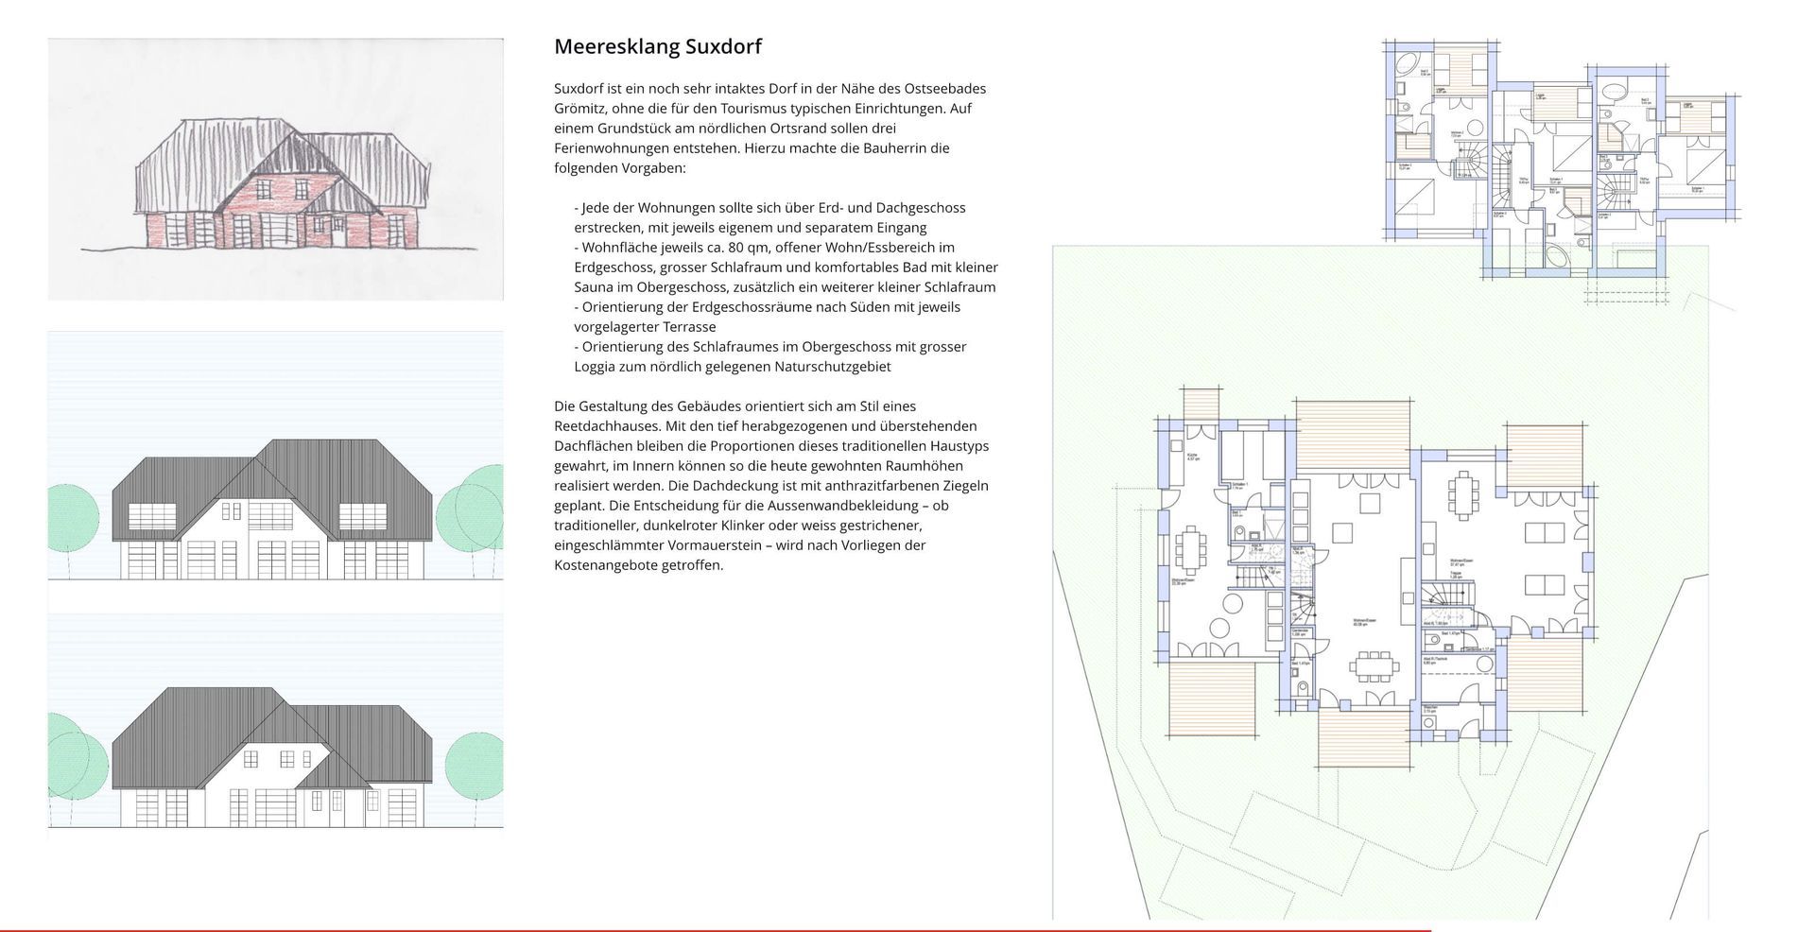This screenshot has width=1815, height=932.
Task: Click the green lawn area below the floor plan
Action: coord(1371,851)
